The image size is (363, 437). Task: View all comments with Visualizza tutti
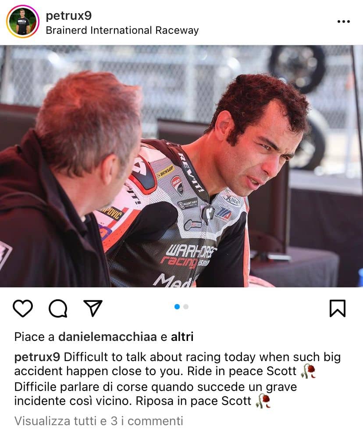(99, 421)
